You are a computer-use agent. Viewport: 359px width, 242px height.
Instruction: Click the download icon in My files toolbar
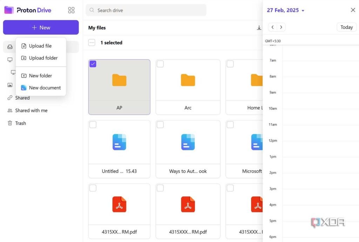coord(259,28)
